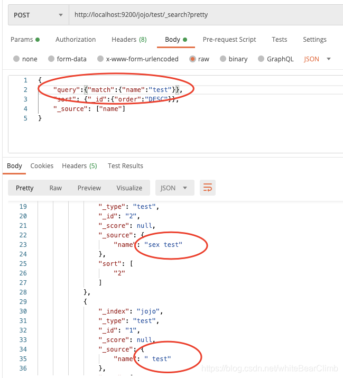
Task: Switch to the Authorization tab
Action: click(76, 40)
